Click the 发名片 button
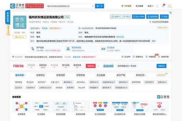Viewport: 182px width, 121px height. coord(116,17)
